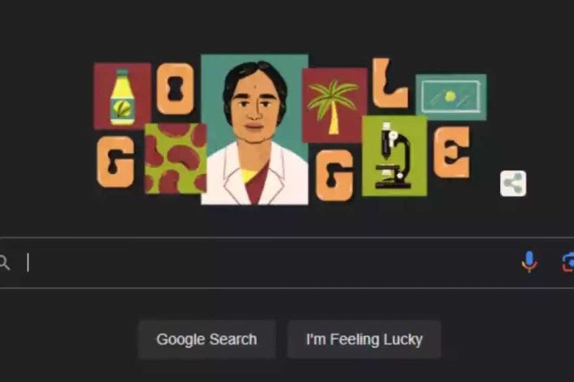This screenshot has width=574, height=382.
Task: Click the orange letter L in doodle
Action: point(389,83)
